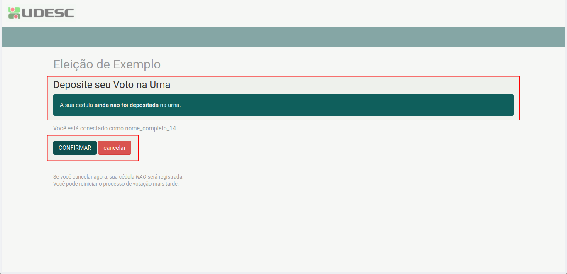The image size is (567, 274).
Task: Click empty right side of green alert banner
Action: tap(374, 105)
